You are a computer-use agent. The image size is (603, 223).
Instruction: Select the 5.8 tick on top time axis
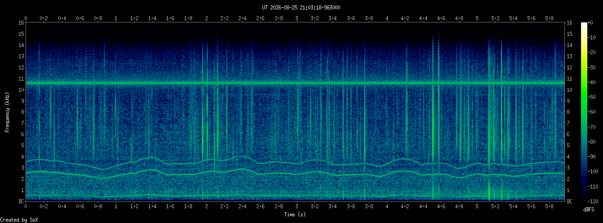click(x=550, y=18)
